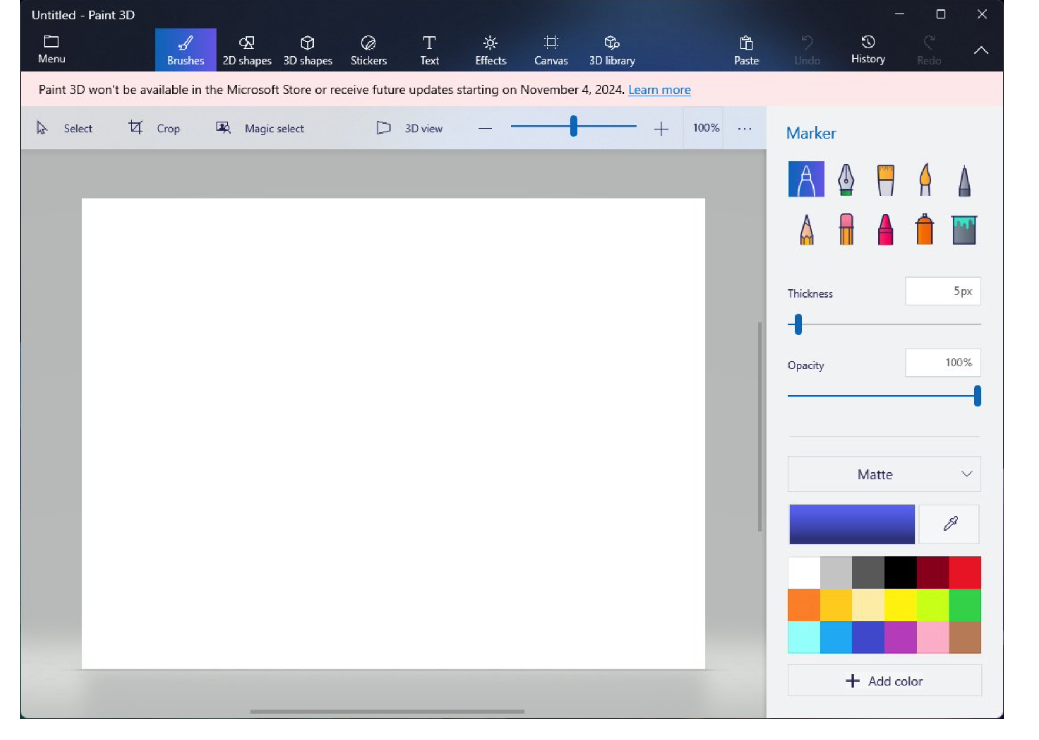Select the Watercolor brush
Image resolution: width=1039 pixels, height=740 pixels.
(924, 179)
